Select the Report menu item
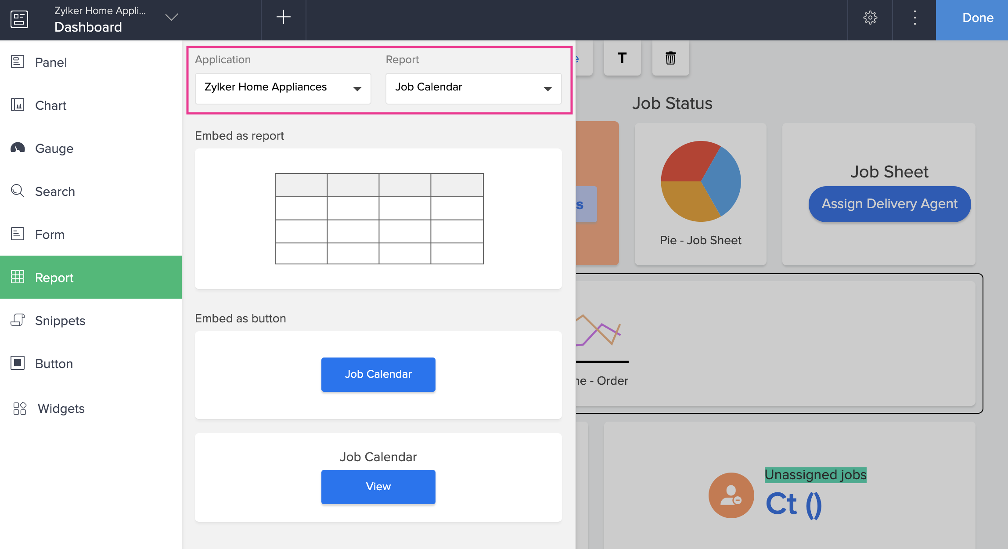 [91, 277]
